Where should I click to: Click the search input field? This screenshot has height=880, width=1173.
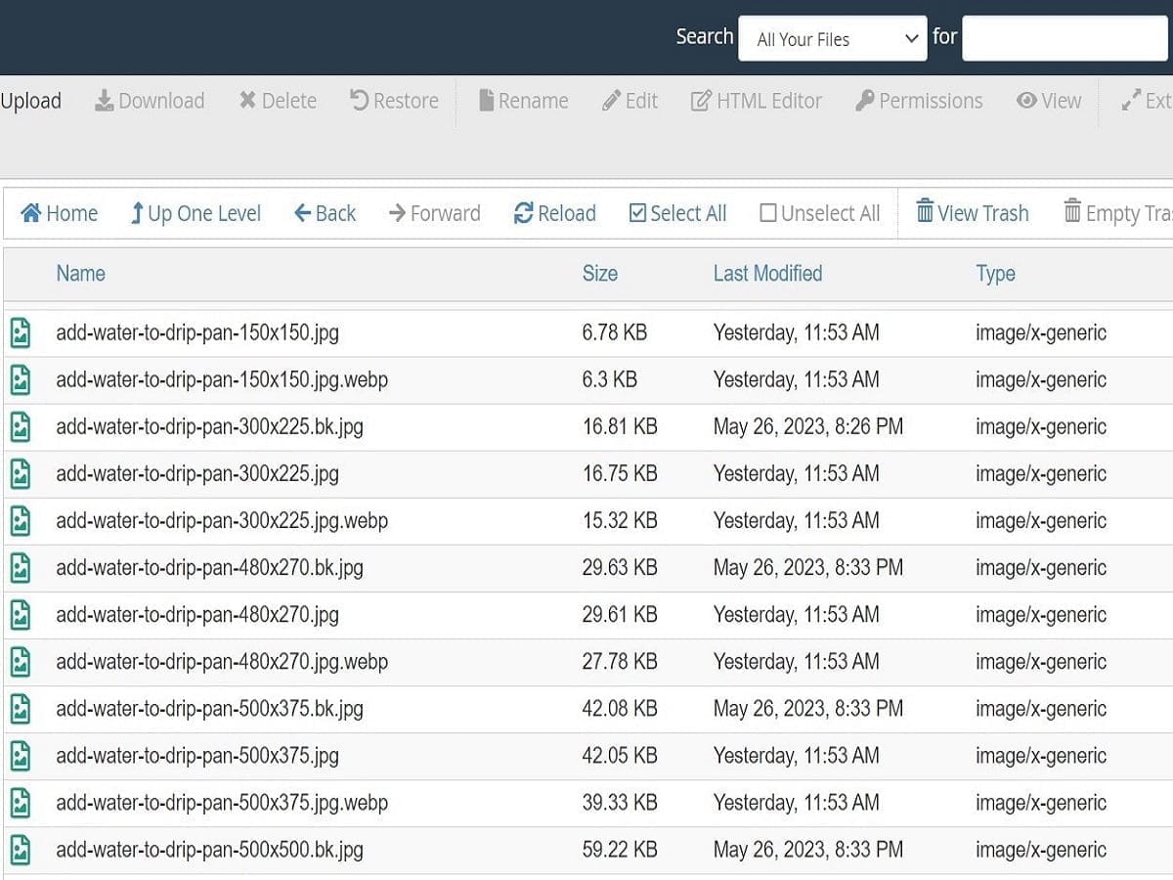(1064, 38)
